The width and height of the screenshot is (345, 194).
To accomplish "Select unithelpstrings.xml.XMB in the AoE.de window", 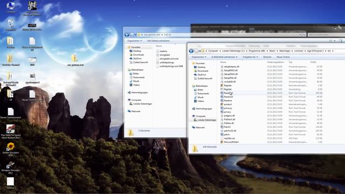I will 171,66.
